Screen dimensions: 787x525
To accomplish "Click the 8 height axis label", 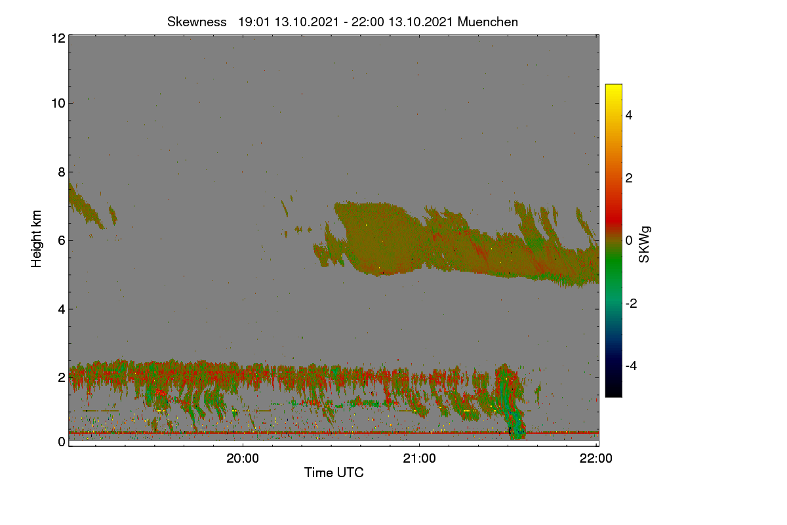I will 62,172.
